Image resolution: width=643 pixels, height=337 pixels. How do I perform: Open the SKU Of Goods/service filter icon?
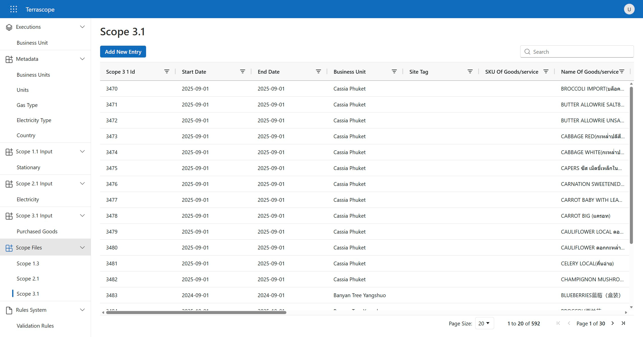tap(546, 72)
